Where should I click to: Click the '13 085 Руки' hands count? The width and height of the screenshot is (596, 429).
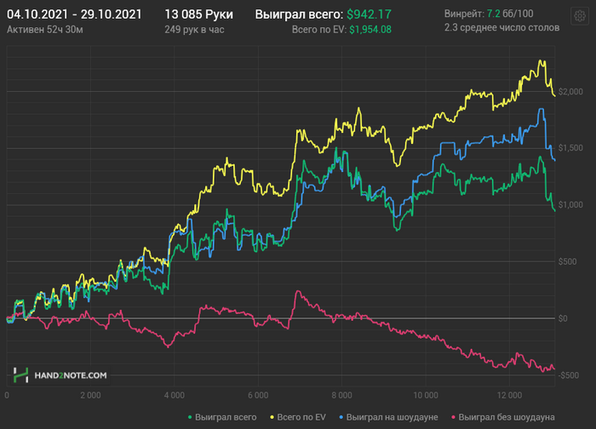198,14
